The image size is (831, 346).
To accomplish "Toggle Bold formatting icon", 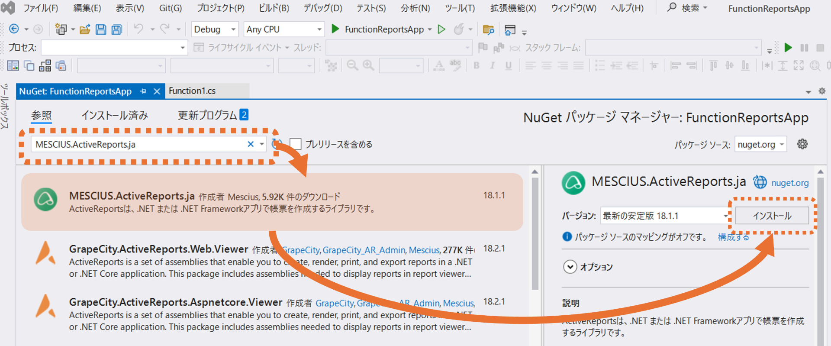I will [477, 65].
